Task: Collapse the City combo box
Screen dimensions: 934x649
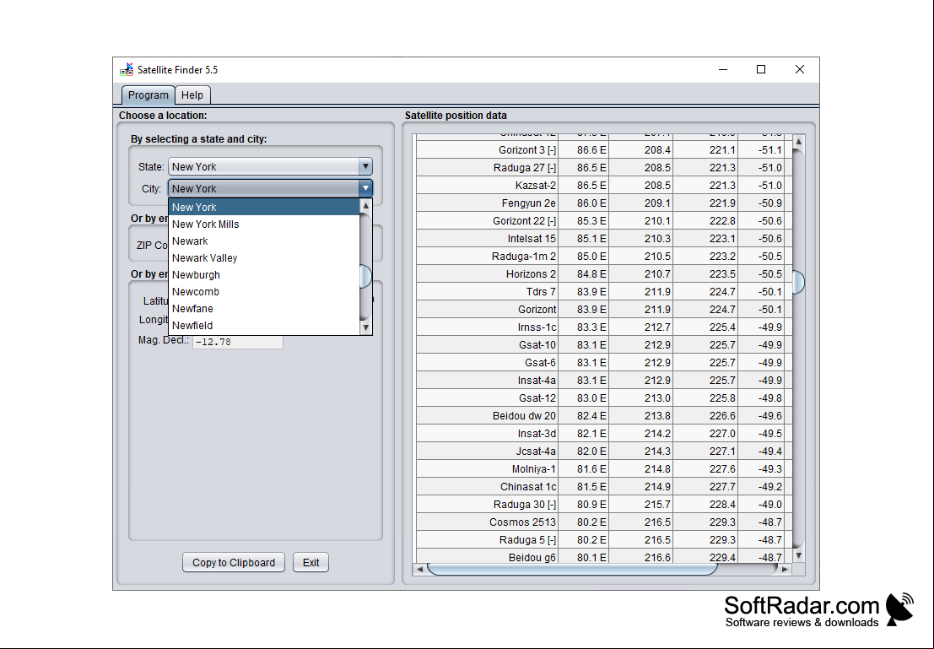Action: (271, 189)
